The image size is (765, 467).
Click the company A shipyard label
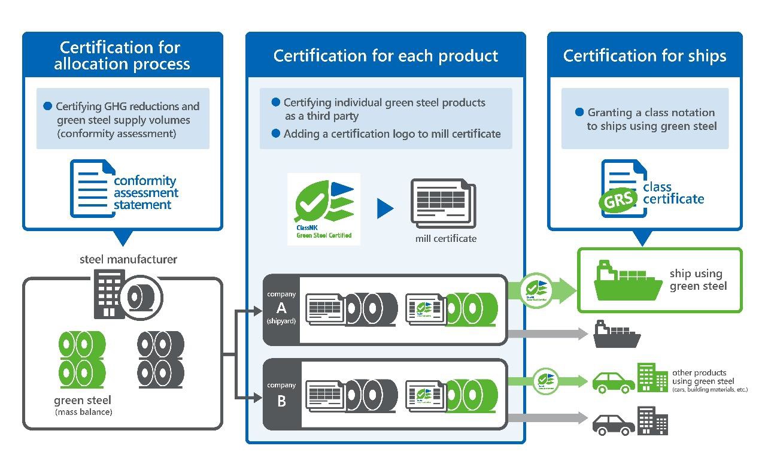281,308
